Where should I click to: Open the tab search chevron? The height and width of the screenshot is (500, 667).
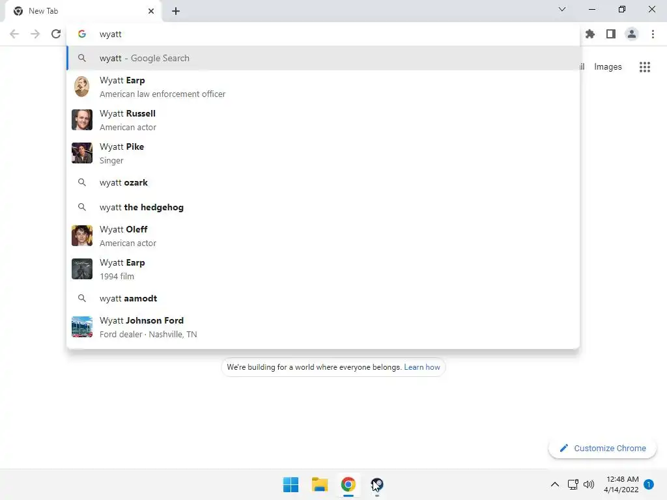coord(562,9)
